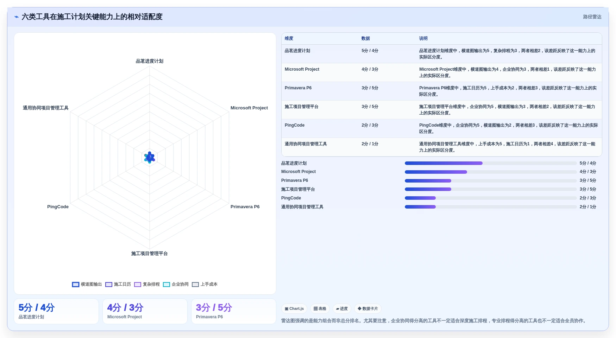The width and height of the screenshot is (616, 338).
Task: Select the PingCode table row name
Action: pos(295,125)
